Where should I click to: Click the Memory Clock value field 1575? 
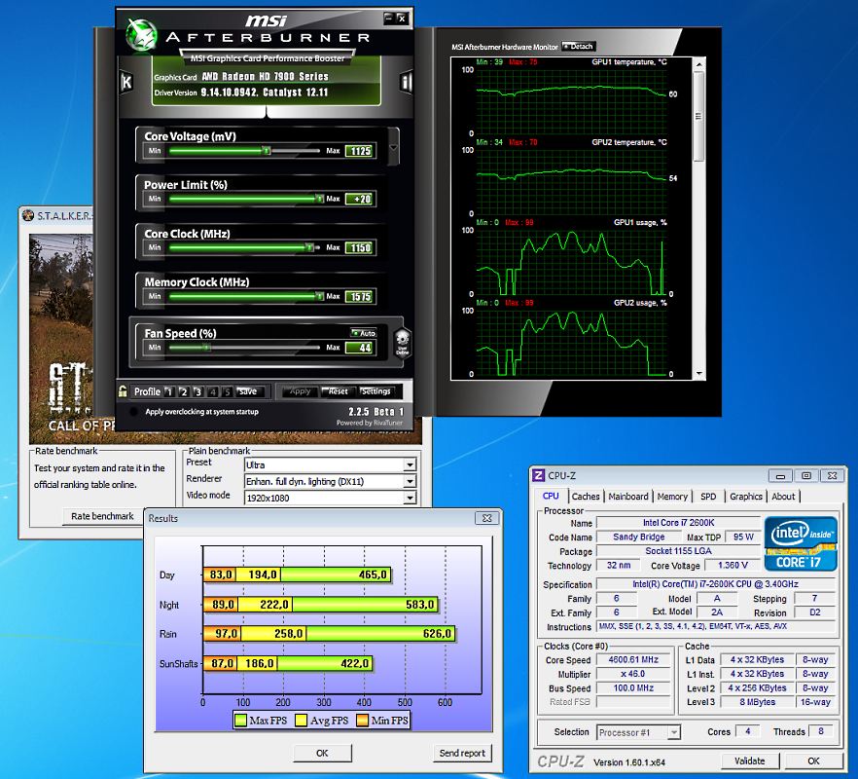[360, 296]
